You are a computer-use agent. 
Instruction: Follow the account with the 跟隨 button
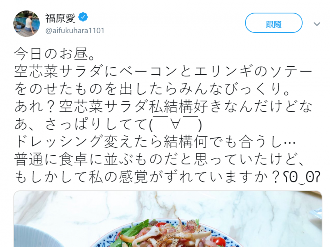[274, 23]
